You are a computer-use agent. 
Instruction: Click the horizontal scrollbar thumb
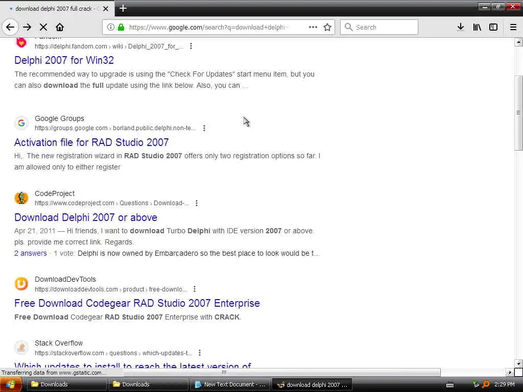pyautogui.click(x=224, y=372)
